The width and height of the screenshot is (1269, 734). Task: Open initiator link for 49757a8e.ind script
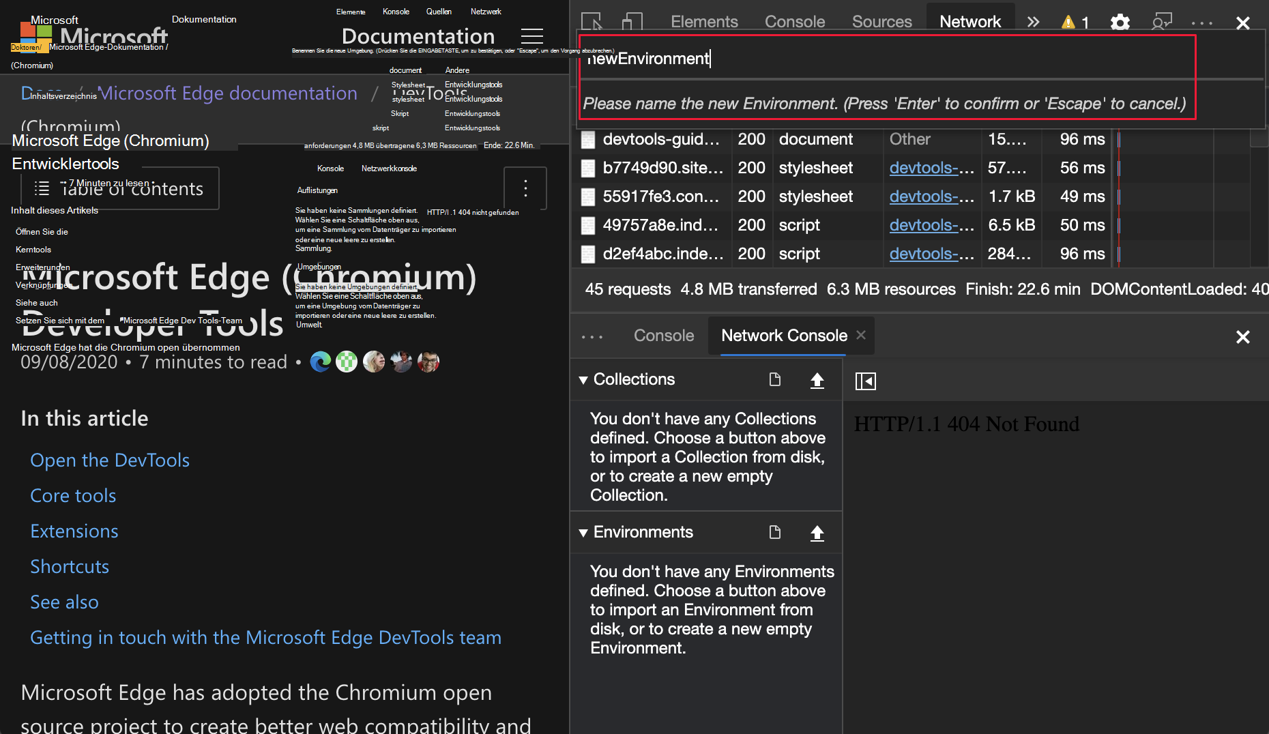click(x=932, y=225)
